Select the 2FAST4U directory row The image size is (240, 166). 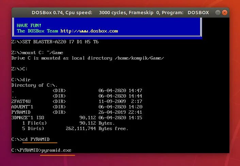(x=77, y=101)
